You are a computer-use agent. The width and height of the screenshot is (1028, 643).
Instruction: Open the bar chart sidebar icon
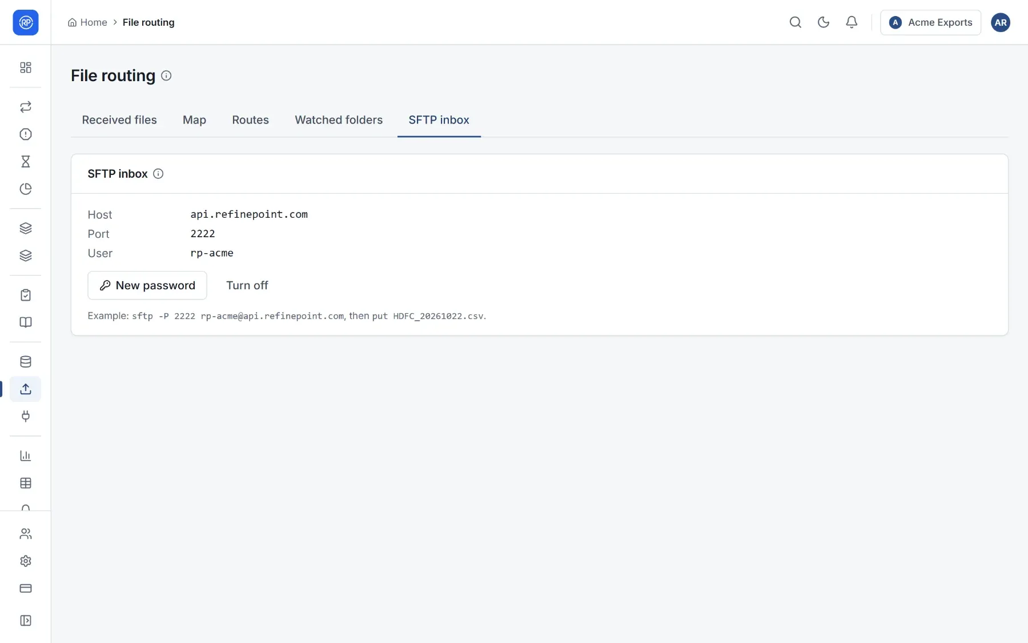click(x=26, y=456)
